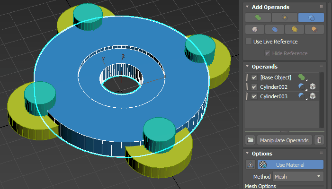The image size is (332, 189).
Task: Click the Operands rollout grip dots
Action: pyautogui.click(x=321, y=66)
